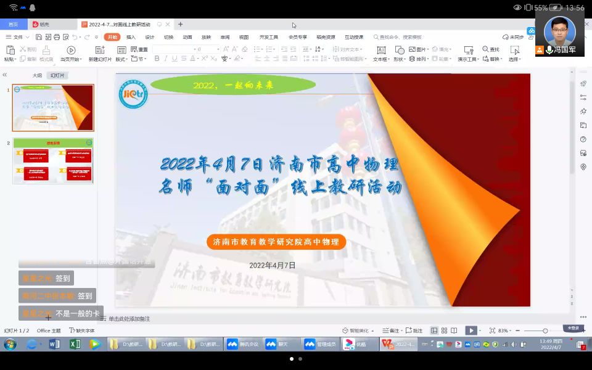Click the save icon in quick access bar

(38, 37)
